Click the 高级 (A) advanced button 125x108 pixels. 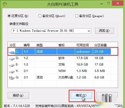[18, 95]
